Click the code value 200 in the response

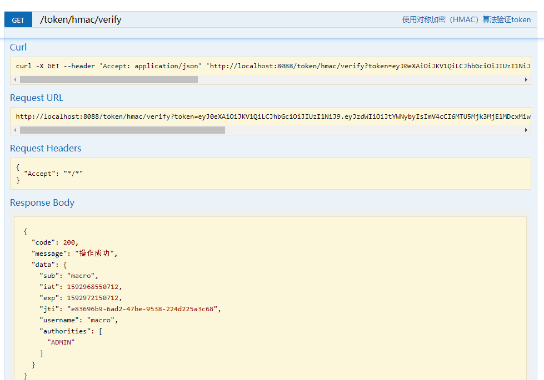click(x=69, y=242)
